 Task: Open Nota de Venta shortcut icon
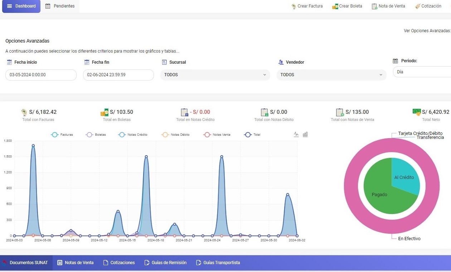[374, 6]
